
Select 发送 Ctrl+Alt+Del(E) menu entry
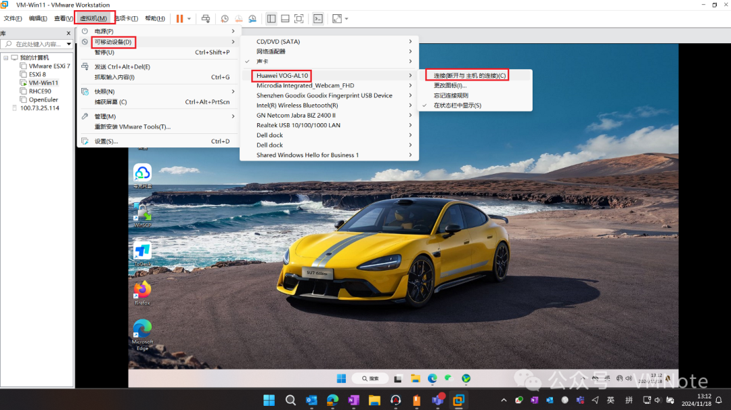click(x=158, y=66)
